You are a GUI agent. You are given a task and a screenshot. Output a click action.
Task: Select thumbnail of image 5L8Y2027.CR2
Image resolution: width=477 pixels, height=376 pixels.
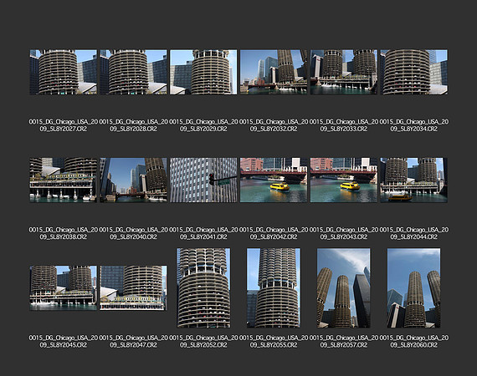pyautogui.click(x=64, y=72)
